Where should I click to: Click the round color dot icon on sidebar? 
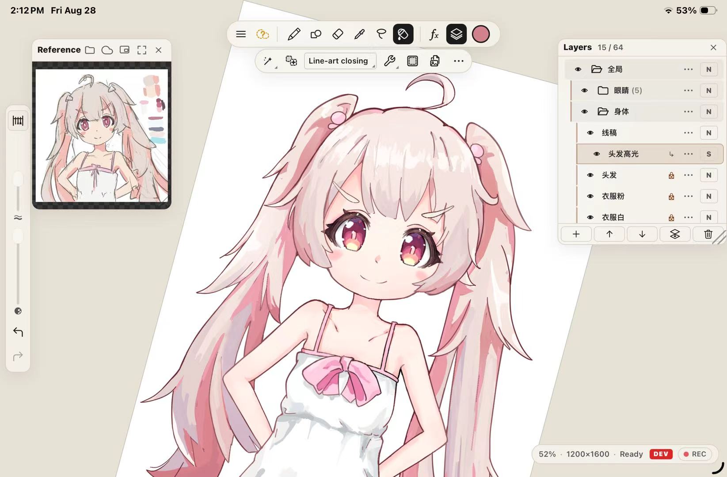[x=18, y=311]
